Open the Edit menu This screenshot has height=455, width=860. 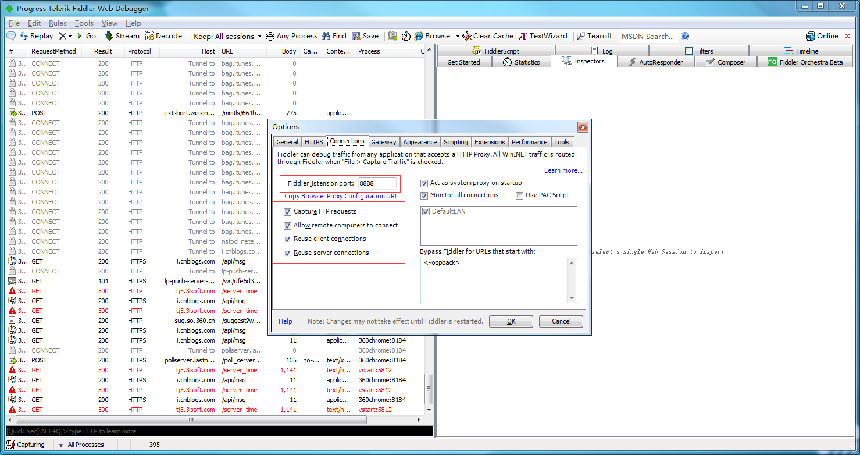[x=34, y=23]
